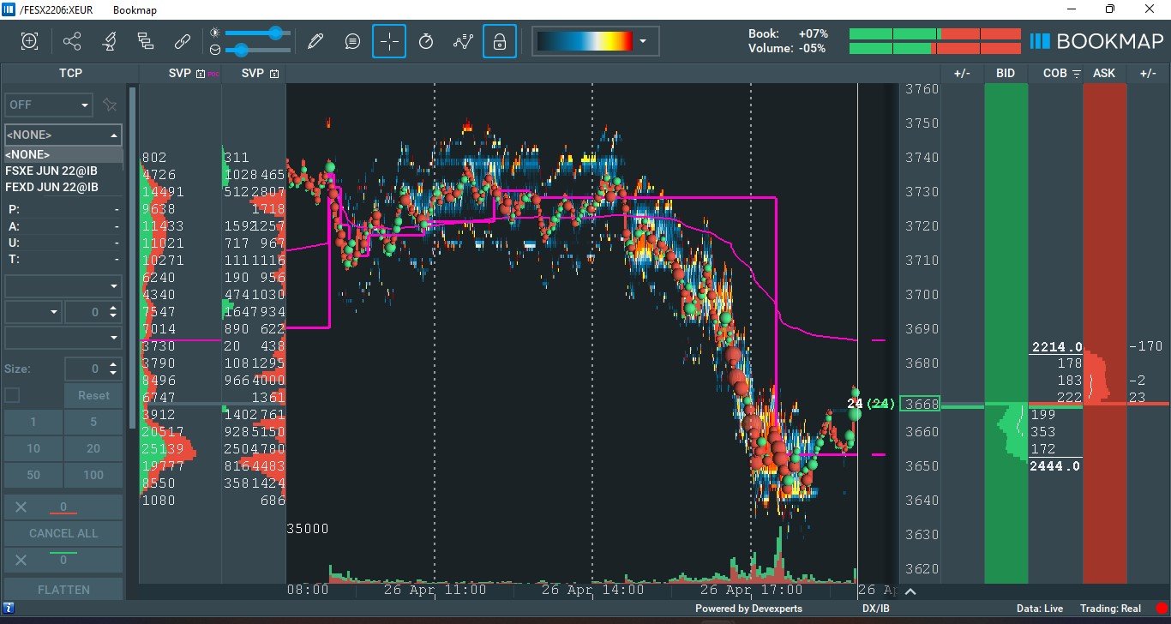
Task: Click the stopwatch timer icon
Action: [426, 41]
